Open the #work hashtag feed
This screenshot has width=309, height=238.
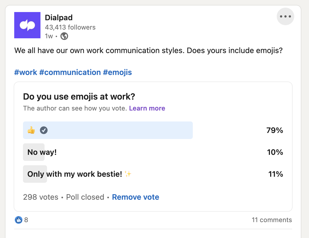[x=26, y=72]
